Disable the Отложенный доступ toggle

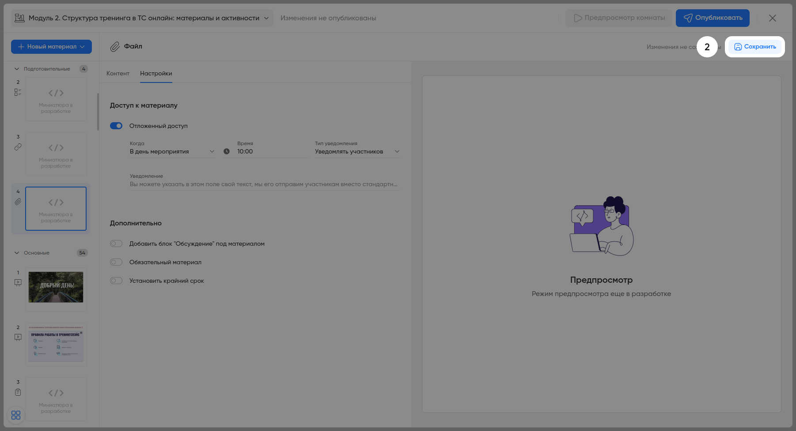[x=116, y=126]
